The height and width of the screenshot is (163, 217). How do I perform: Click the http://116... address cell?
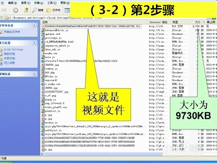pos(158,26)
